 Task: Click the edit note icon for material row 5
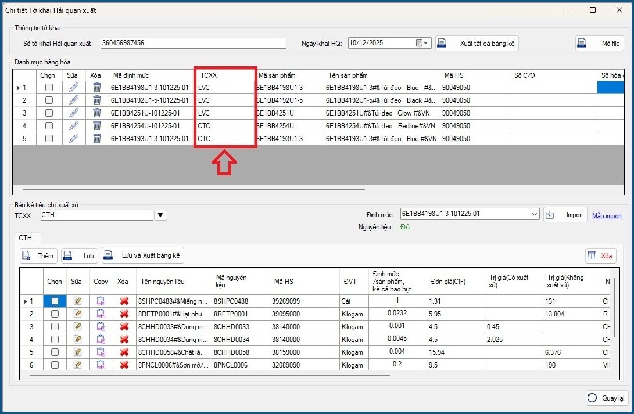coord(77,352)
